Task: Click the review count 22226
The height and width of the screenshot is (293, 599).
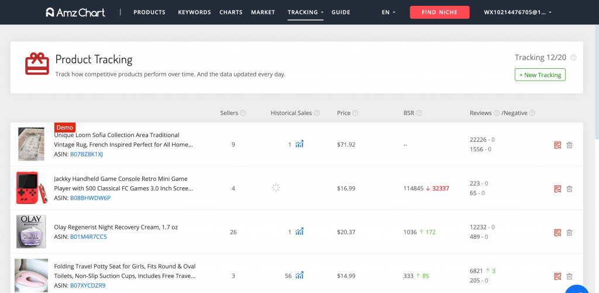Action: [478, 140]
